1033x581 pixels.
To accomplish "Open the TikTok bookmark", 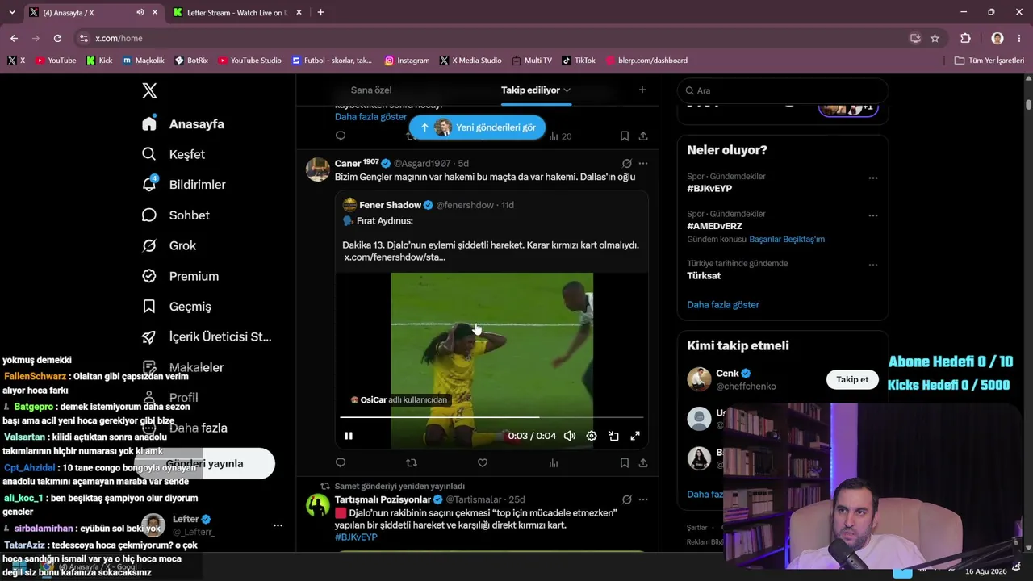I will click(x=579, y=61).
